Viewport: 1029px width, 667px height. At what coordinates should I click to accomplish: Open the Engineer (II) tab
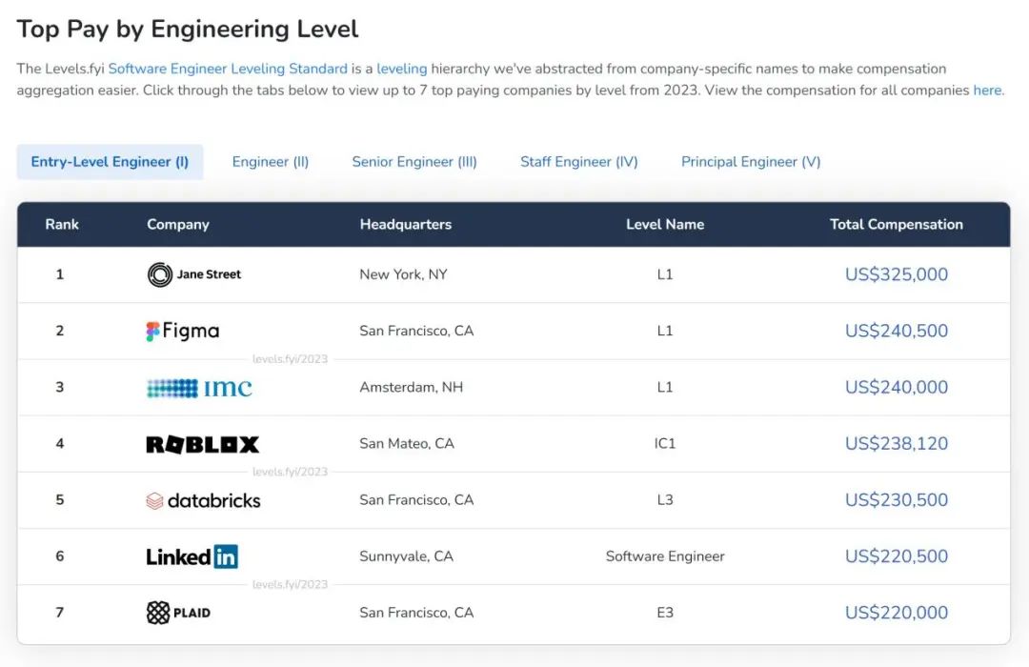(271, 161)
